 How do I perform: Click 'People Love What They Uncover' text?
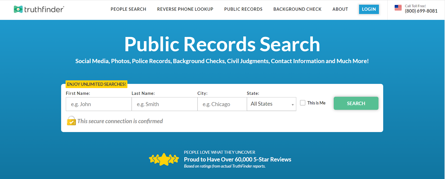pyautogui.click(x=219, y=152)
